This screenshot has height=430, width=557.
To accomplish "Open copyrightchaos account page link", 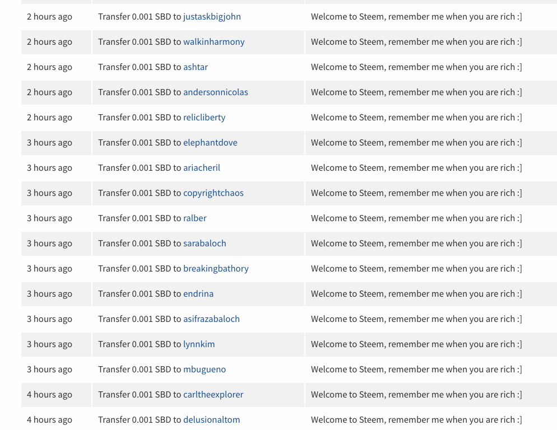I will click(x=213, y=193).
